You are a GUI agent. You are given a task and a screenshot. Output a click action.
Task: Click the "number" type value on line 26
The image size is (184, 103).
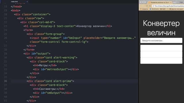55,38
